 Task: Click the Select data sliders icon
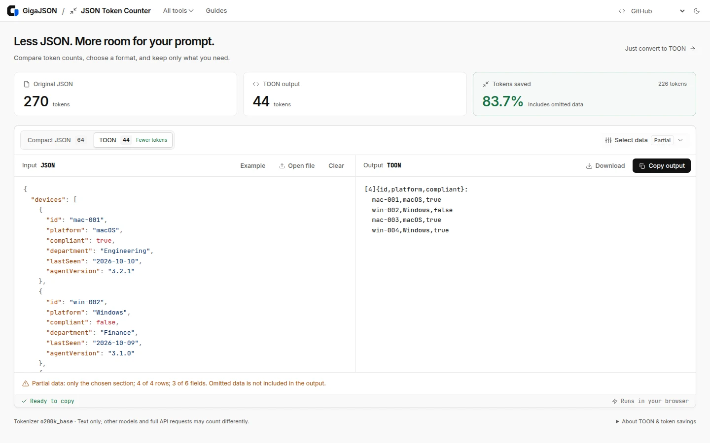point(608,140)
